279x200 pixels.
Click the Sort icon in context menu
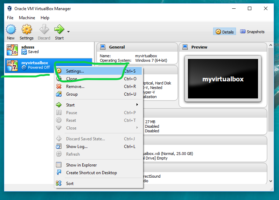click(x=59, y=184)
